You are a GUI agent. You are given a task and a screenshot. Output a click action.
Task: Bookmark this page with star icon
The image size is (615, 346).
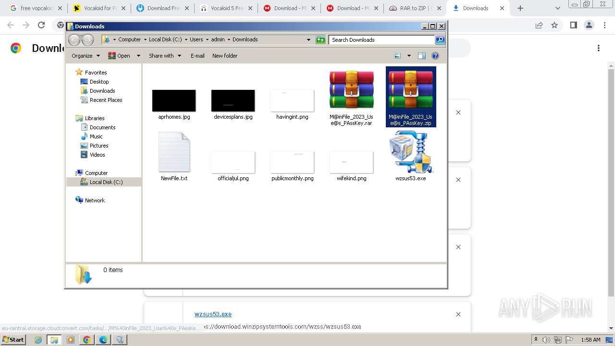pos(554,25)
